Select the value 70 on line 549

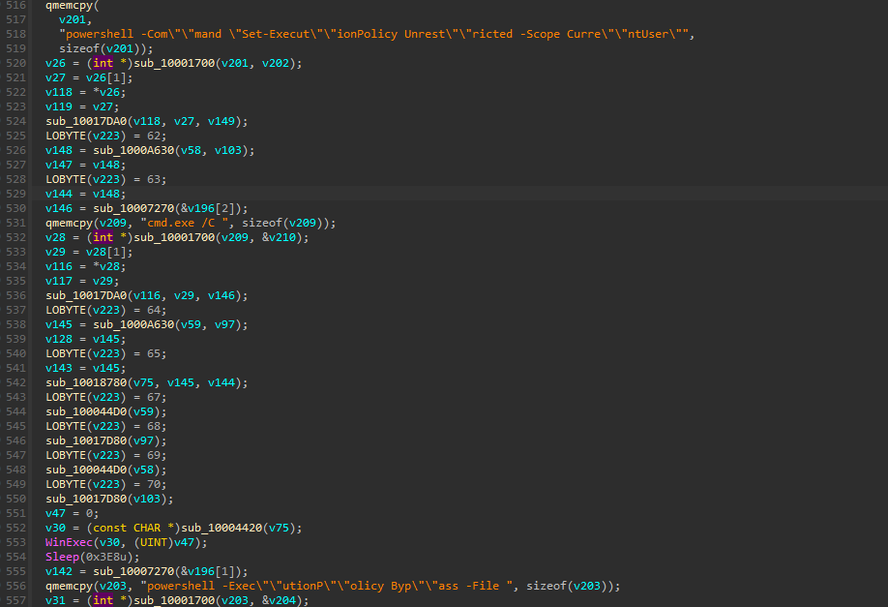[154, 484]
